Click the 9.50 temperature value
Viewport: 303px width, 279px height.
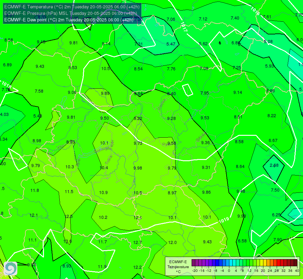coord(105,118)
